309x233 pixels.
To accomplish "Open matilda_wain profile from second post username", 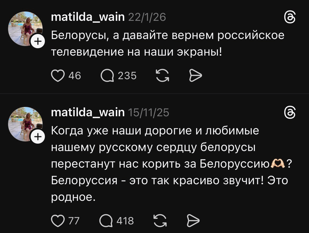I will (x=87, y=113).
